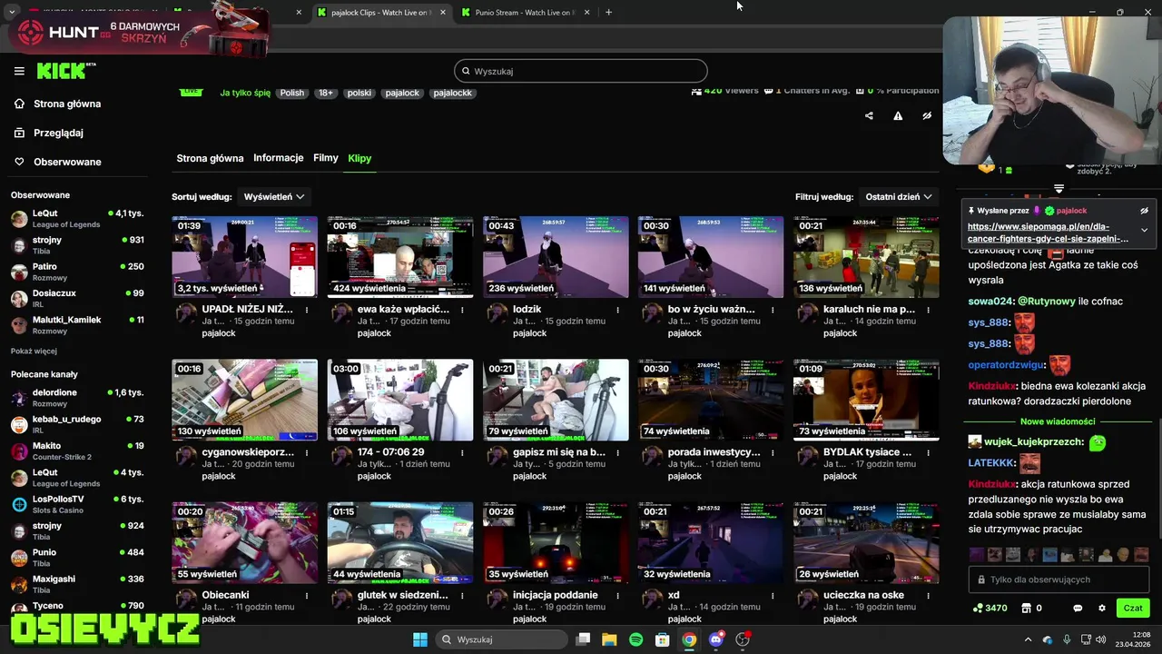The height and width of the screenshot is (654, 1162).
Task: Open 'Strona główna' in the sidebar
Action: pyautogui.click(x=67, y=104)
